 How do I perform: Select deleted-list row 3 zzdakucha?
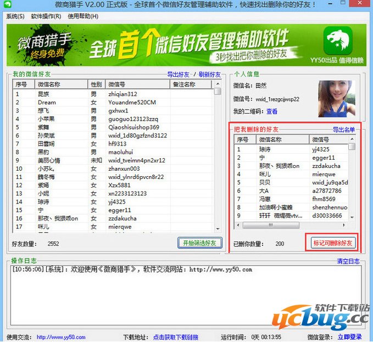(x=291, y=166)
